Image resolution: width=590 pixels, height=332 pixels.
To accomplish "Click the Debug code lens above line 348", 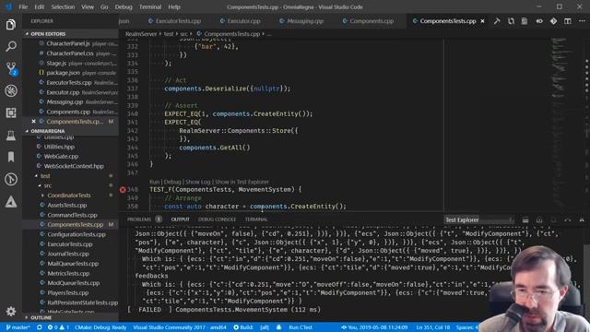I will pos(172,182).
